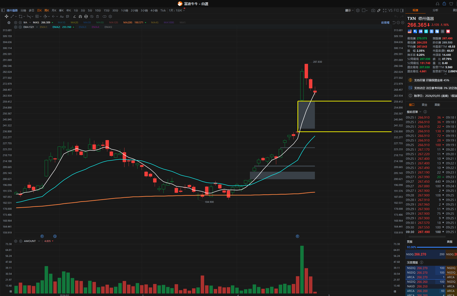Screen dimensions: 457x296
Task: Collapse the indicator legend up arrow
Action: [x=9, y=22]
